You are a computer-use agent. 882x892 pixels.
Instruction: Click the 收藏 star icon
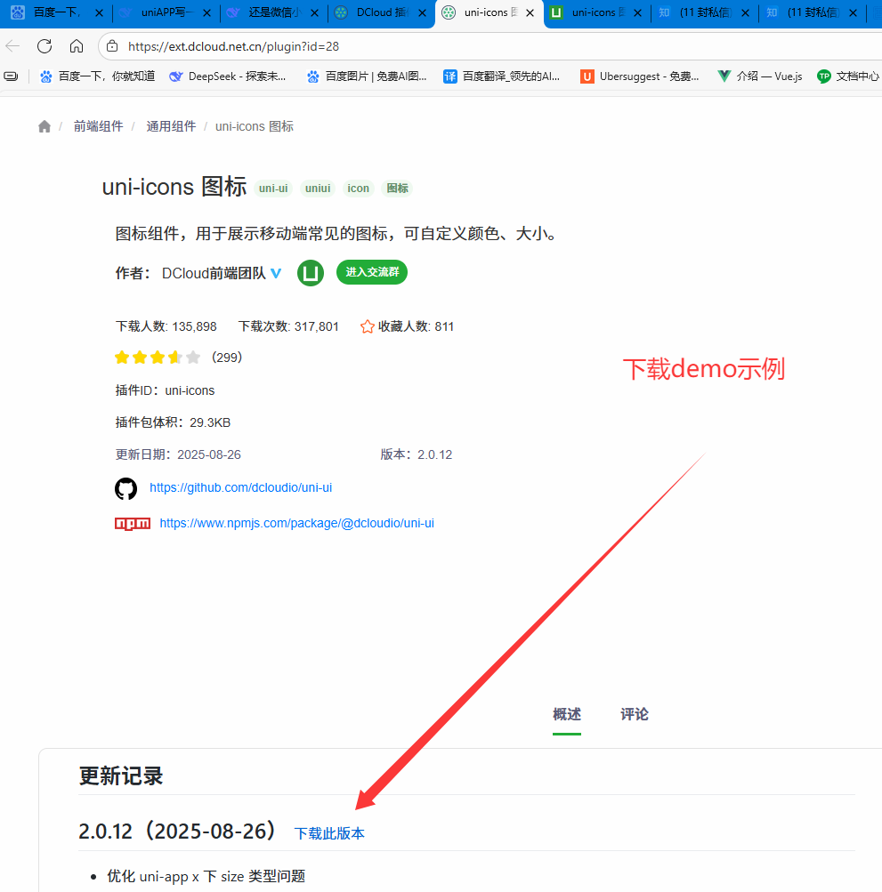(368, 326)
